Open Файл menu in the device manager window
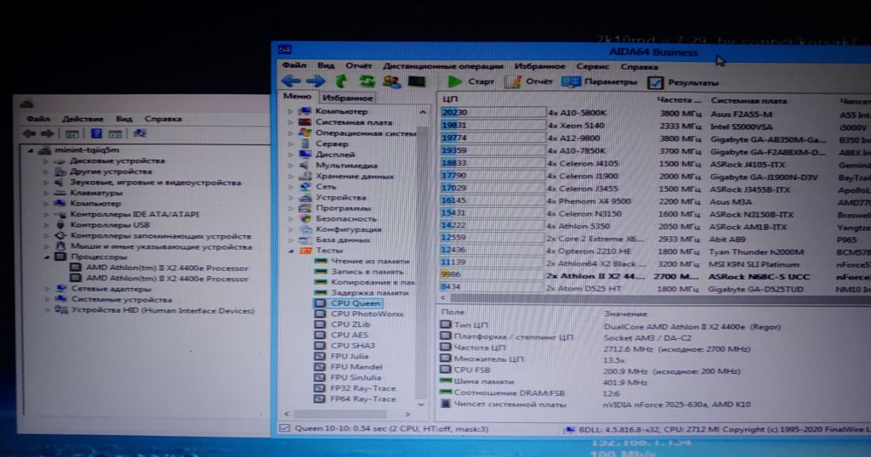 (38, 119)
